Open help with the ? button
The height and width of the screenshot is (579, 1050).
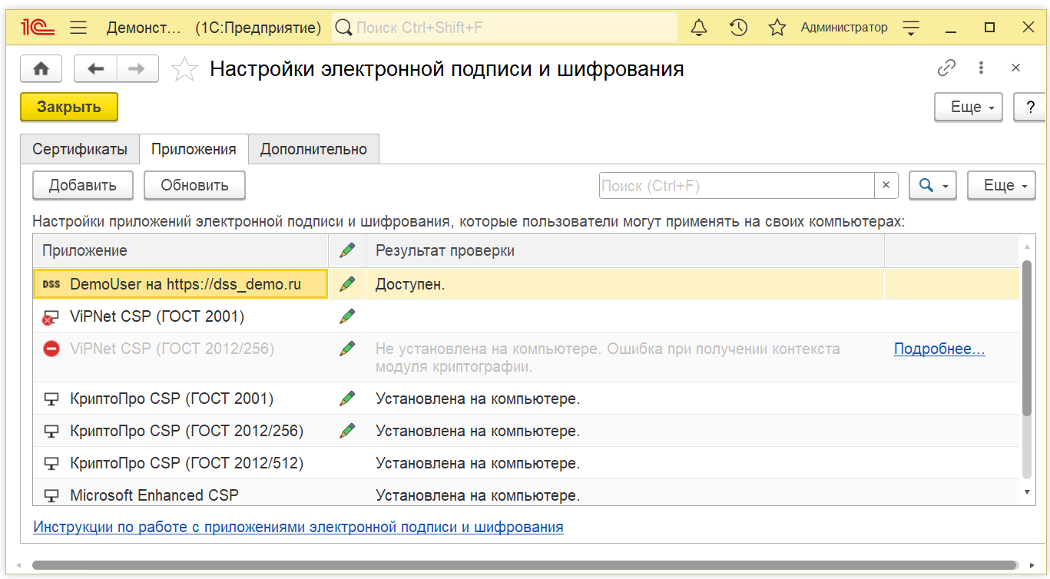(x=1030, y=107)
